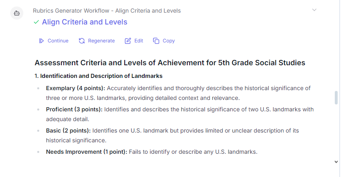This screenshot has width=345, height=177.
Task: Click the vertical scrollbar thumb
Action: point(336,97)
